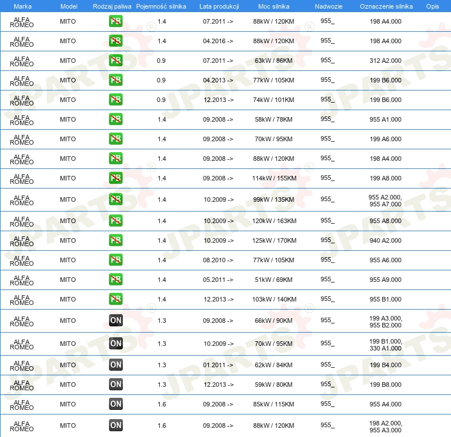Screen dimensions: 451x437
Task: Click engine code 312 A2.000
Action: [385, 61]
